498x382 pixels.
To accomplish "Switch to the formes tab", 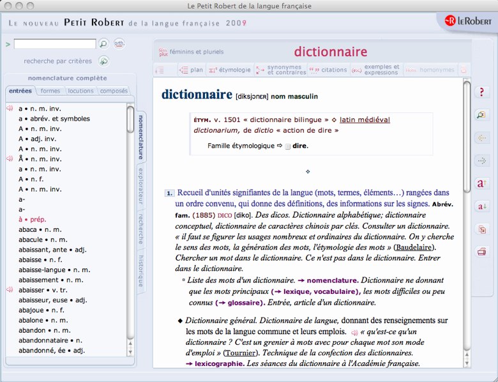I will click(50, 91).
